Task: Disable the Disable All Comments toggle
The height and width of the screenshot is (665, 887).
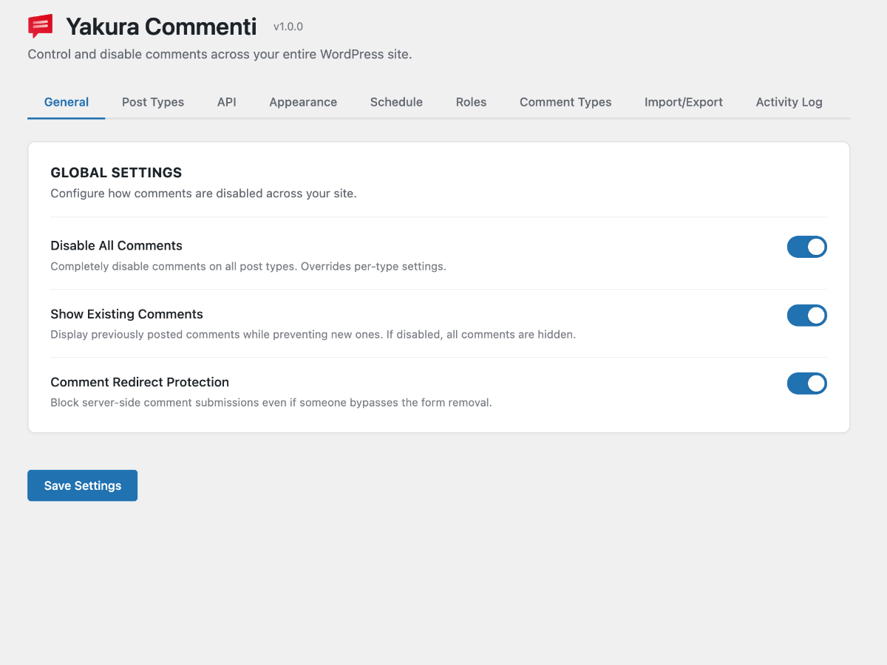Action: click(x=806, y=247)
